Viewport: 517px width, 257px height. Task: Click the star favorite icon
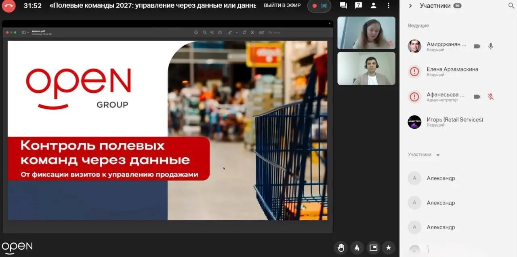389,248
